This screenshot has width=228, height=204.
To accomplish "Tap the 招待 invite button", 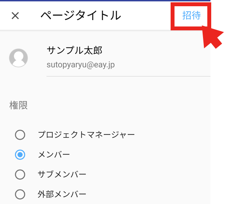I will click(191, 15).
